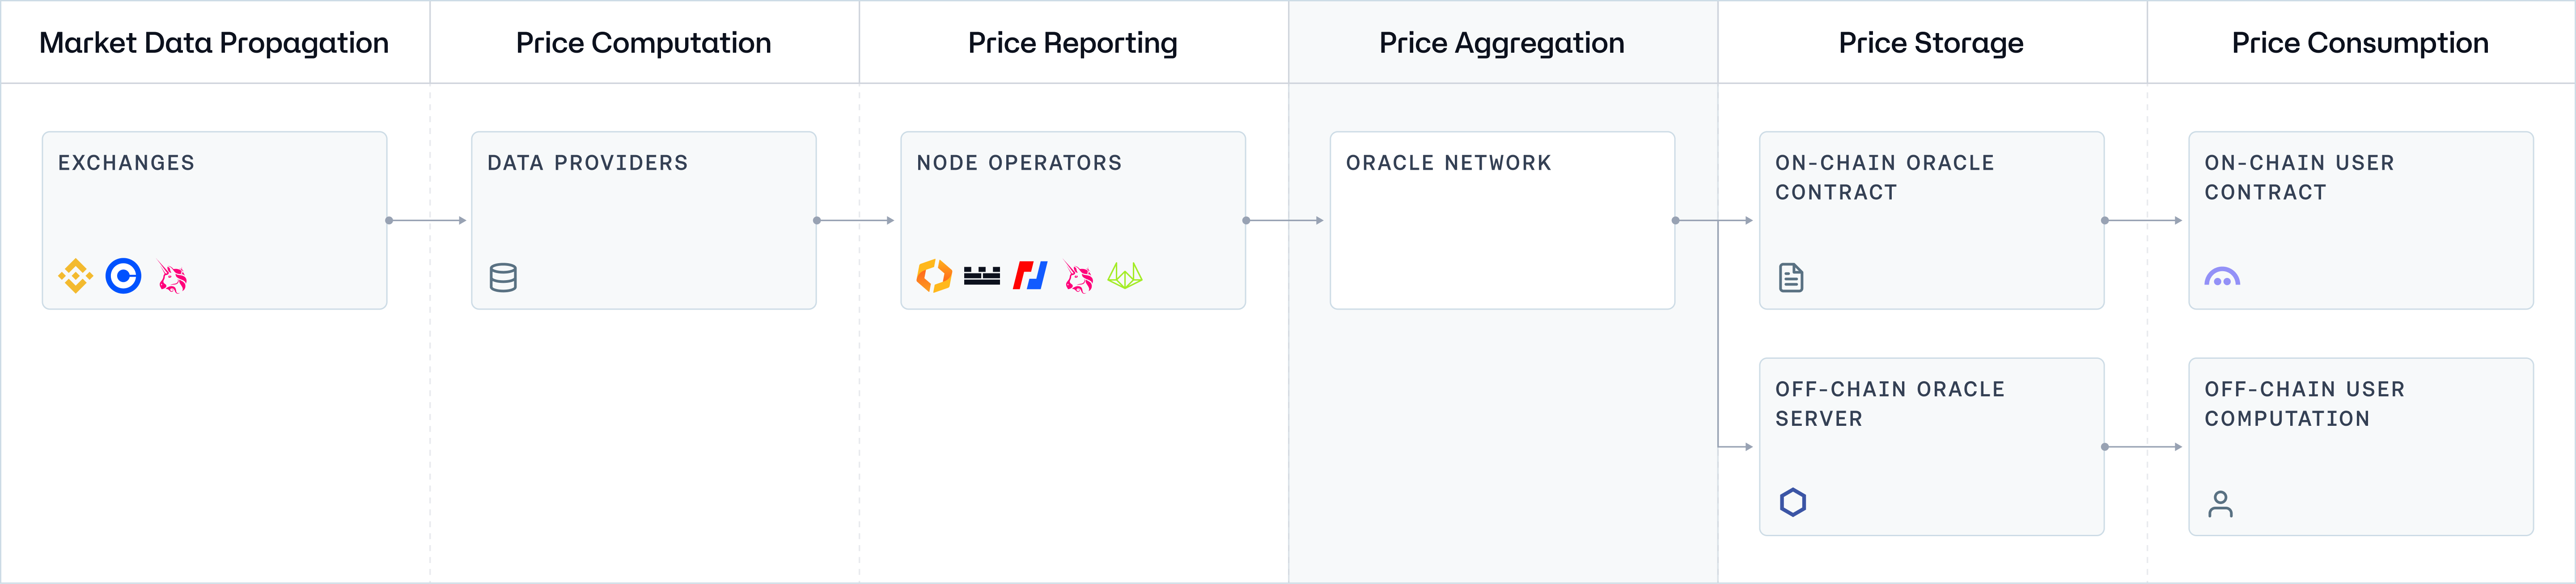Click the blue hexagon icon in Off-Chain Oracle Server
This screenshot has height=584, width=2576.
click(x=1792, y=502)
